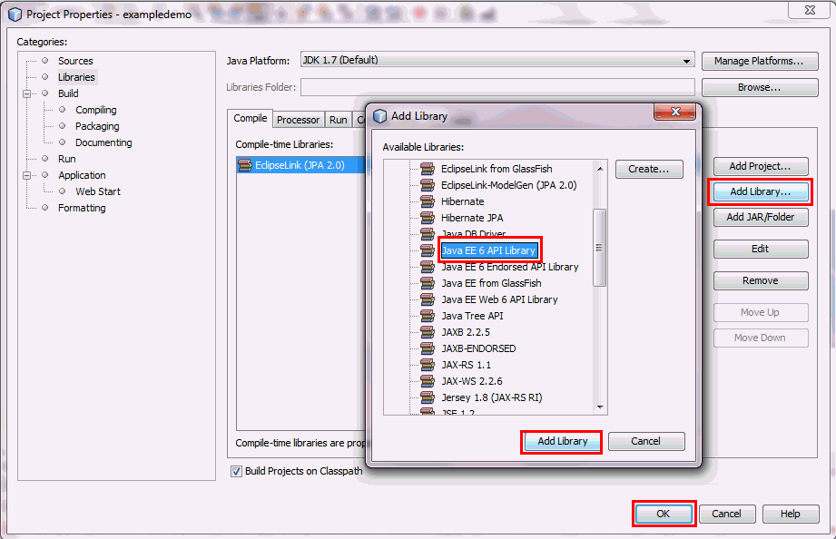Click the Java EE 6 API Library icon
The image size is (836, 539).
pos(427,250)
